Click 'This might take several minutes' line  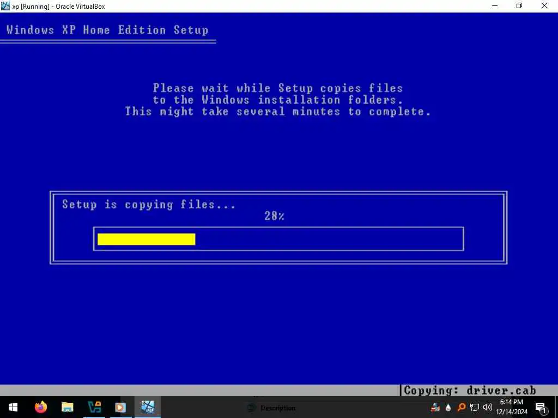[x=278, y=111]
